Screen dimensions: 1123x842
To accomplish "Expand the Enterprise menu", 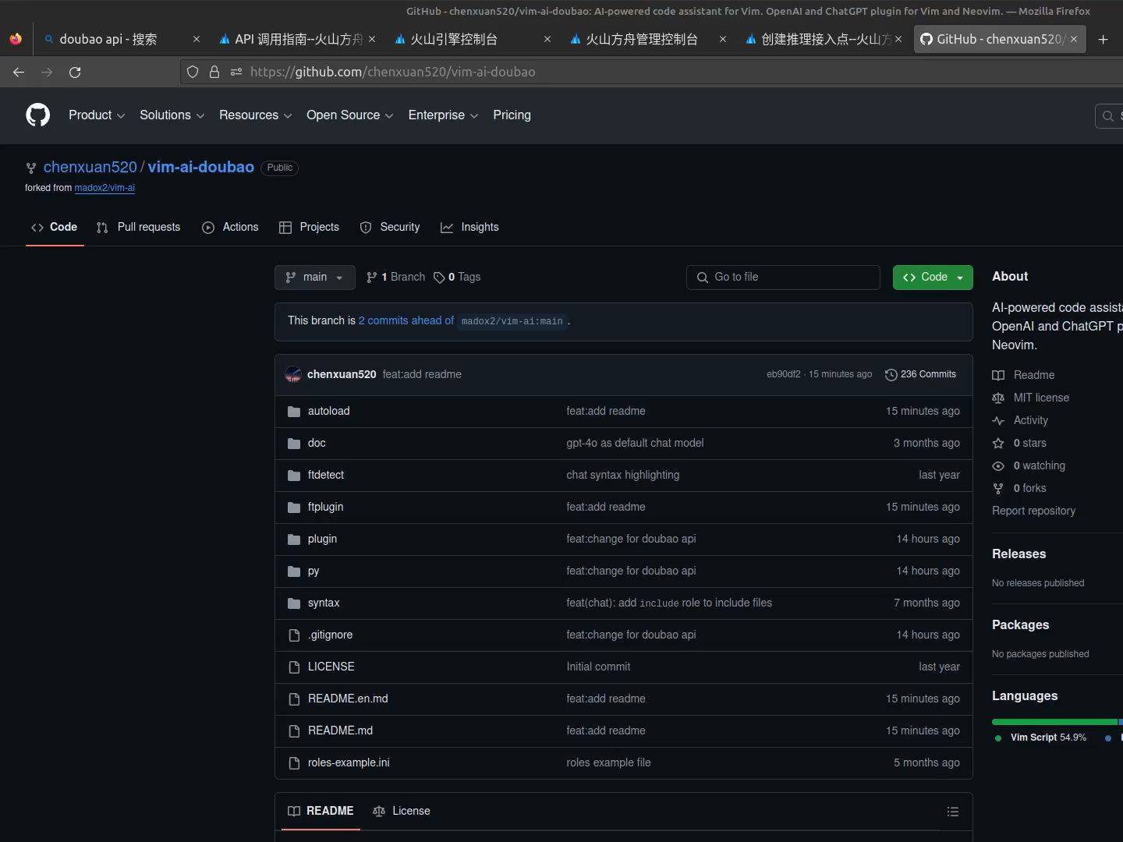I will tap(443, 115).
